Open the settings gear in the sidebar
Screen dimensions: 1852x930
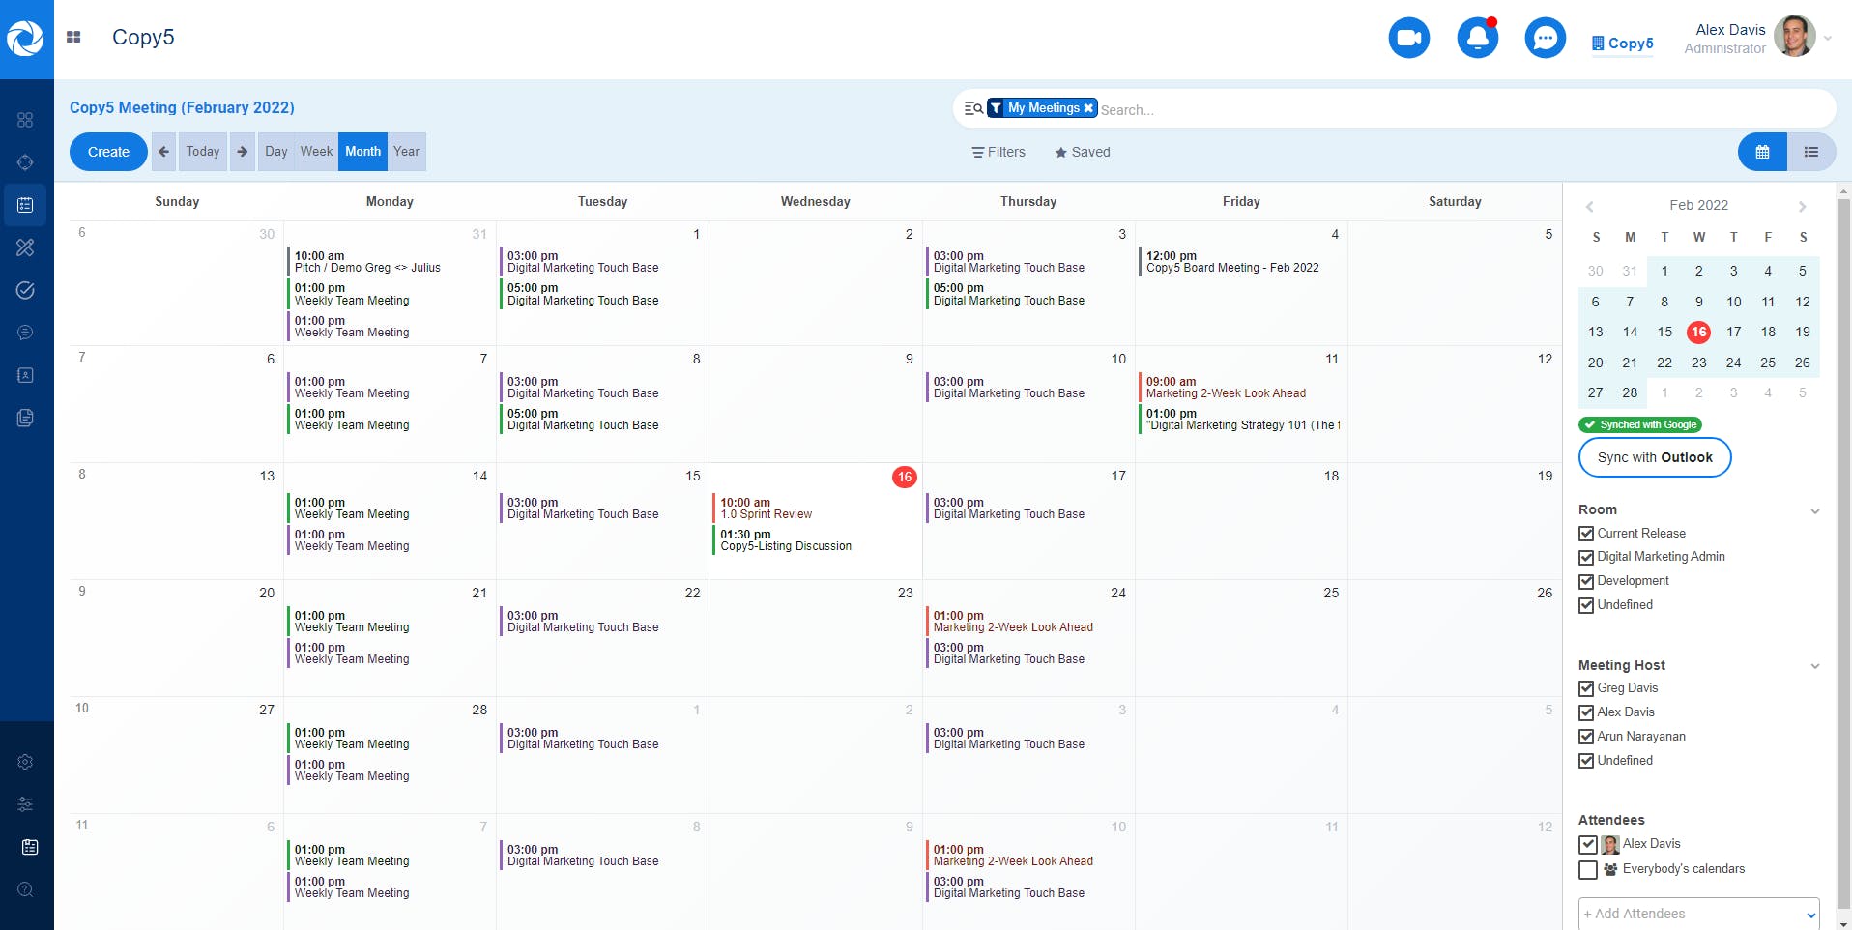[26, 762]
